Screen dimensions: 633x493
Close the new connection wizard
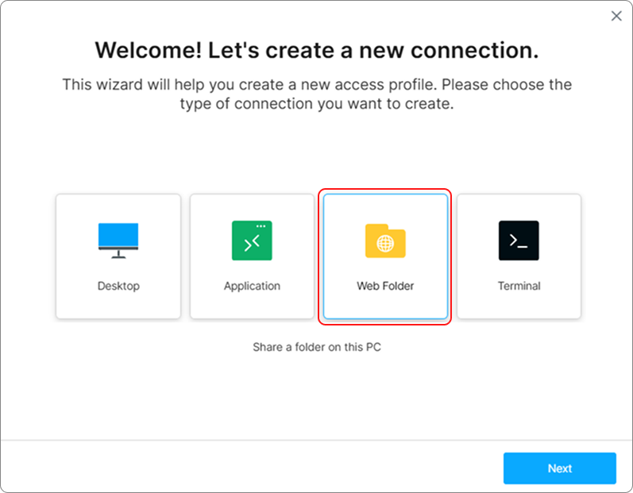point(616,16)
